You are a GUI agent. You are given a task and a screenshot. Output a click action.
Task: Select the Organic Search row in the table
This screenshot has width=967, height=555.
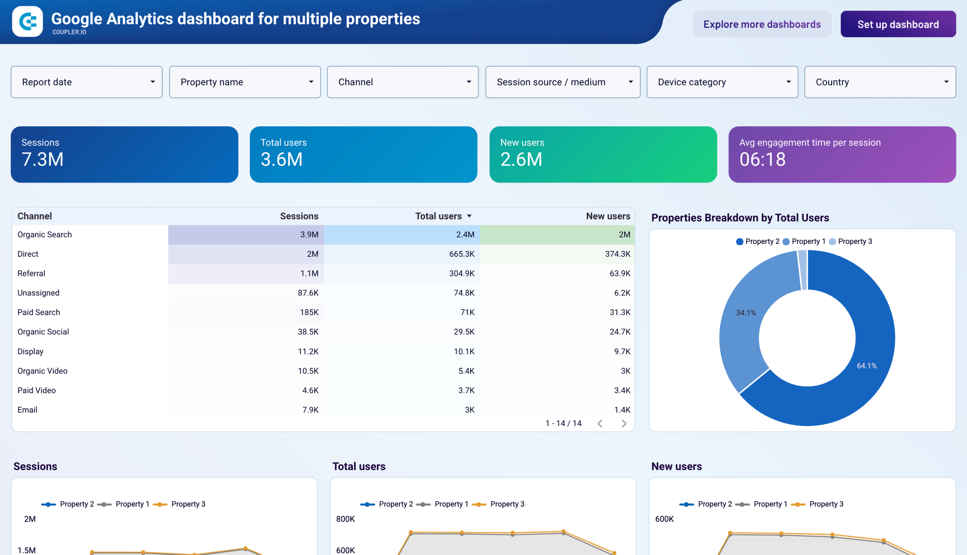coord(45,234)
